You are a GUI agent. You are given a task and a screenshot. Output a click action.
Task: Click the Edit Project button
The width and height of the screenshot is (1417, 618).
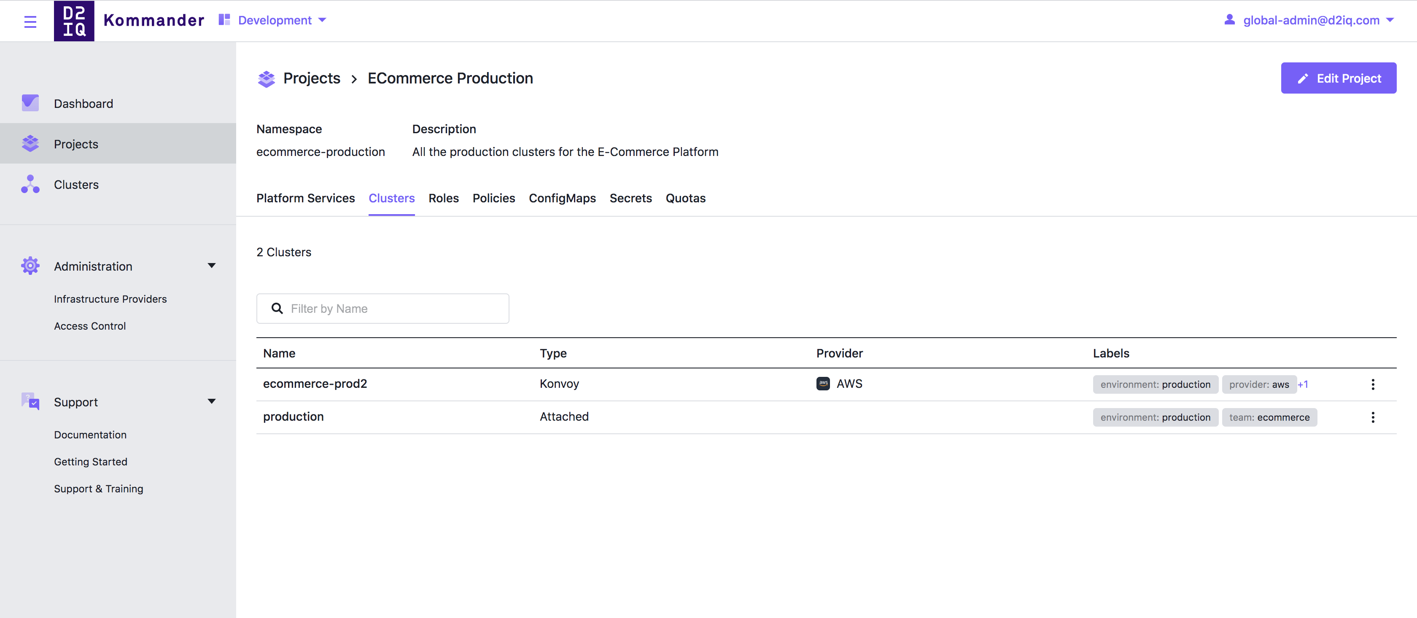pos(1338,78)
